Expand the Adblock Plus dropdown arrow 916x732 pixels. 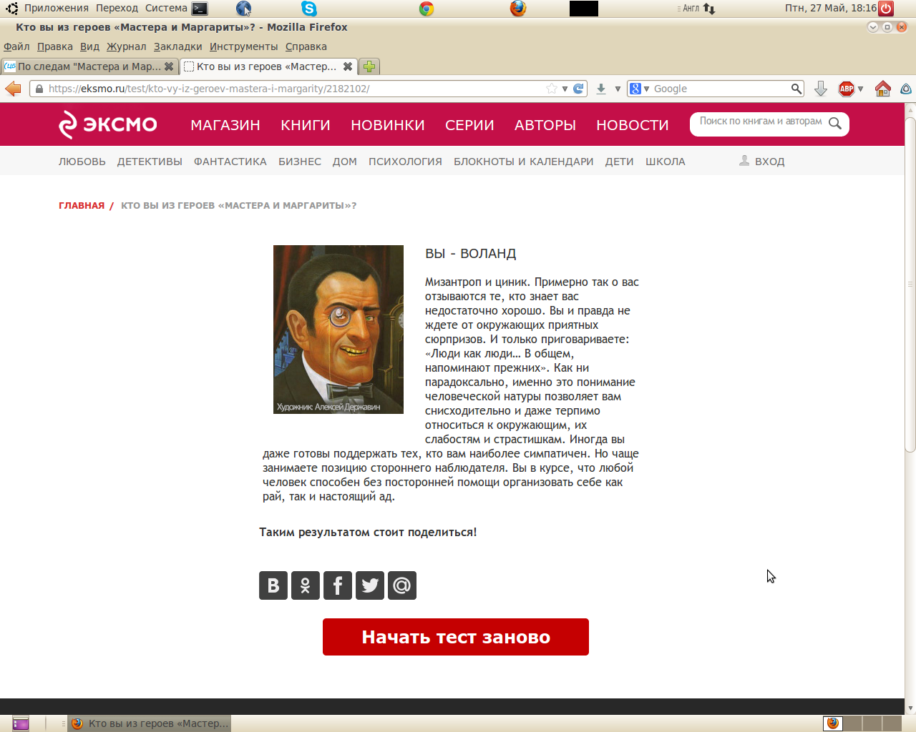[860, 89]
